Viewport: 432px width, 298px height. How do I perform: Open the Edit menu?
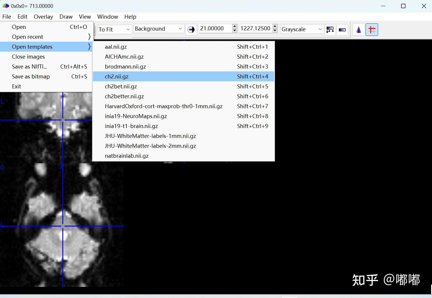(x=22, y=17)
